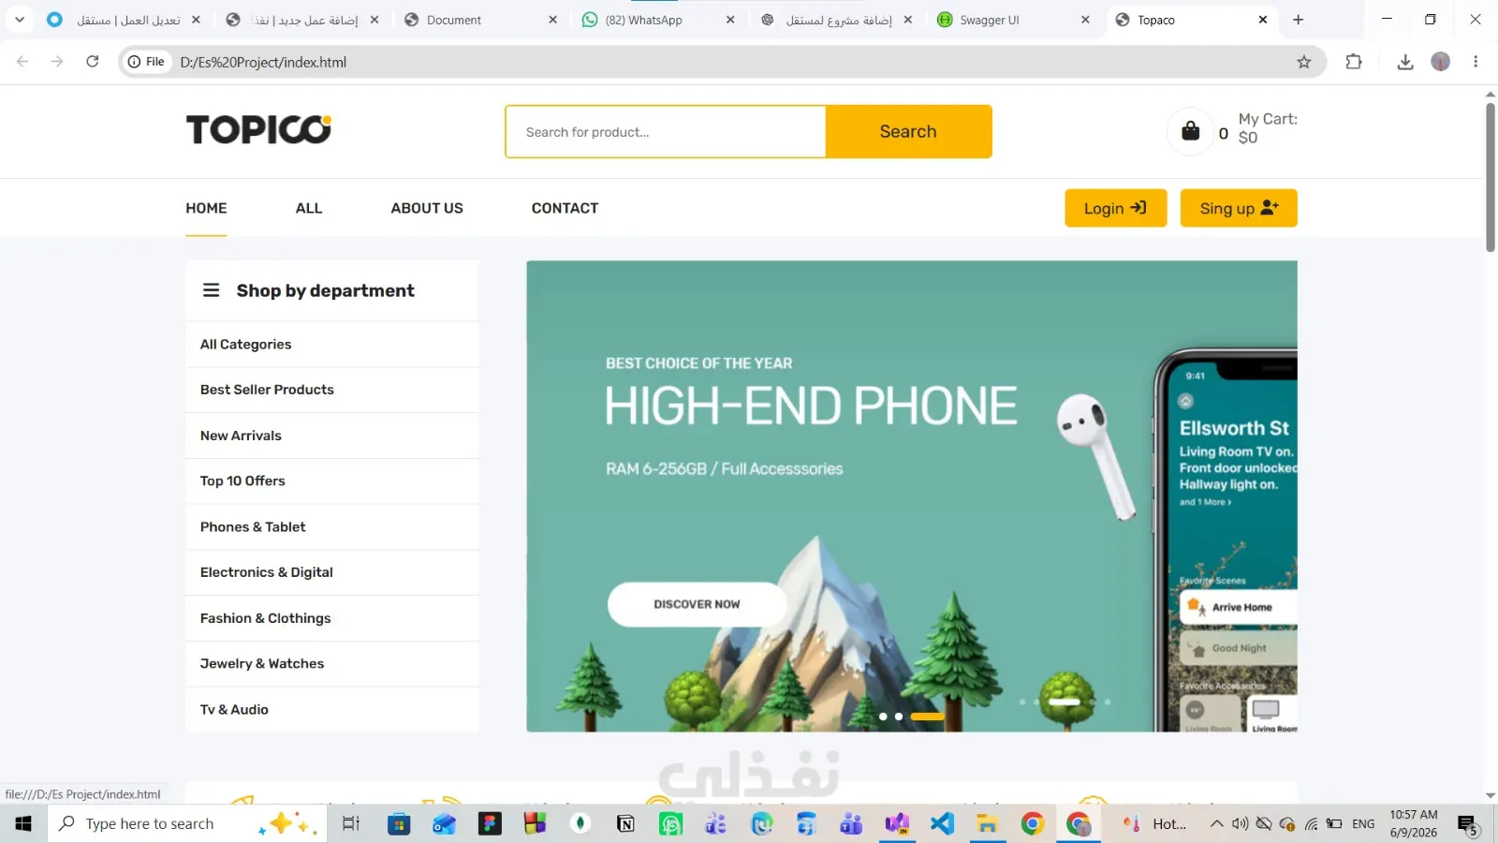The image size is (1498, 843).
Task: Close the Topaco browser tab
Action: 1263,20
